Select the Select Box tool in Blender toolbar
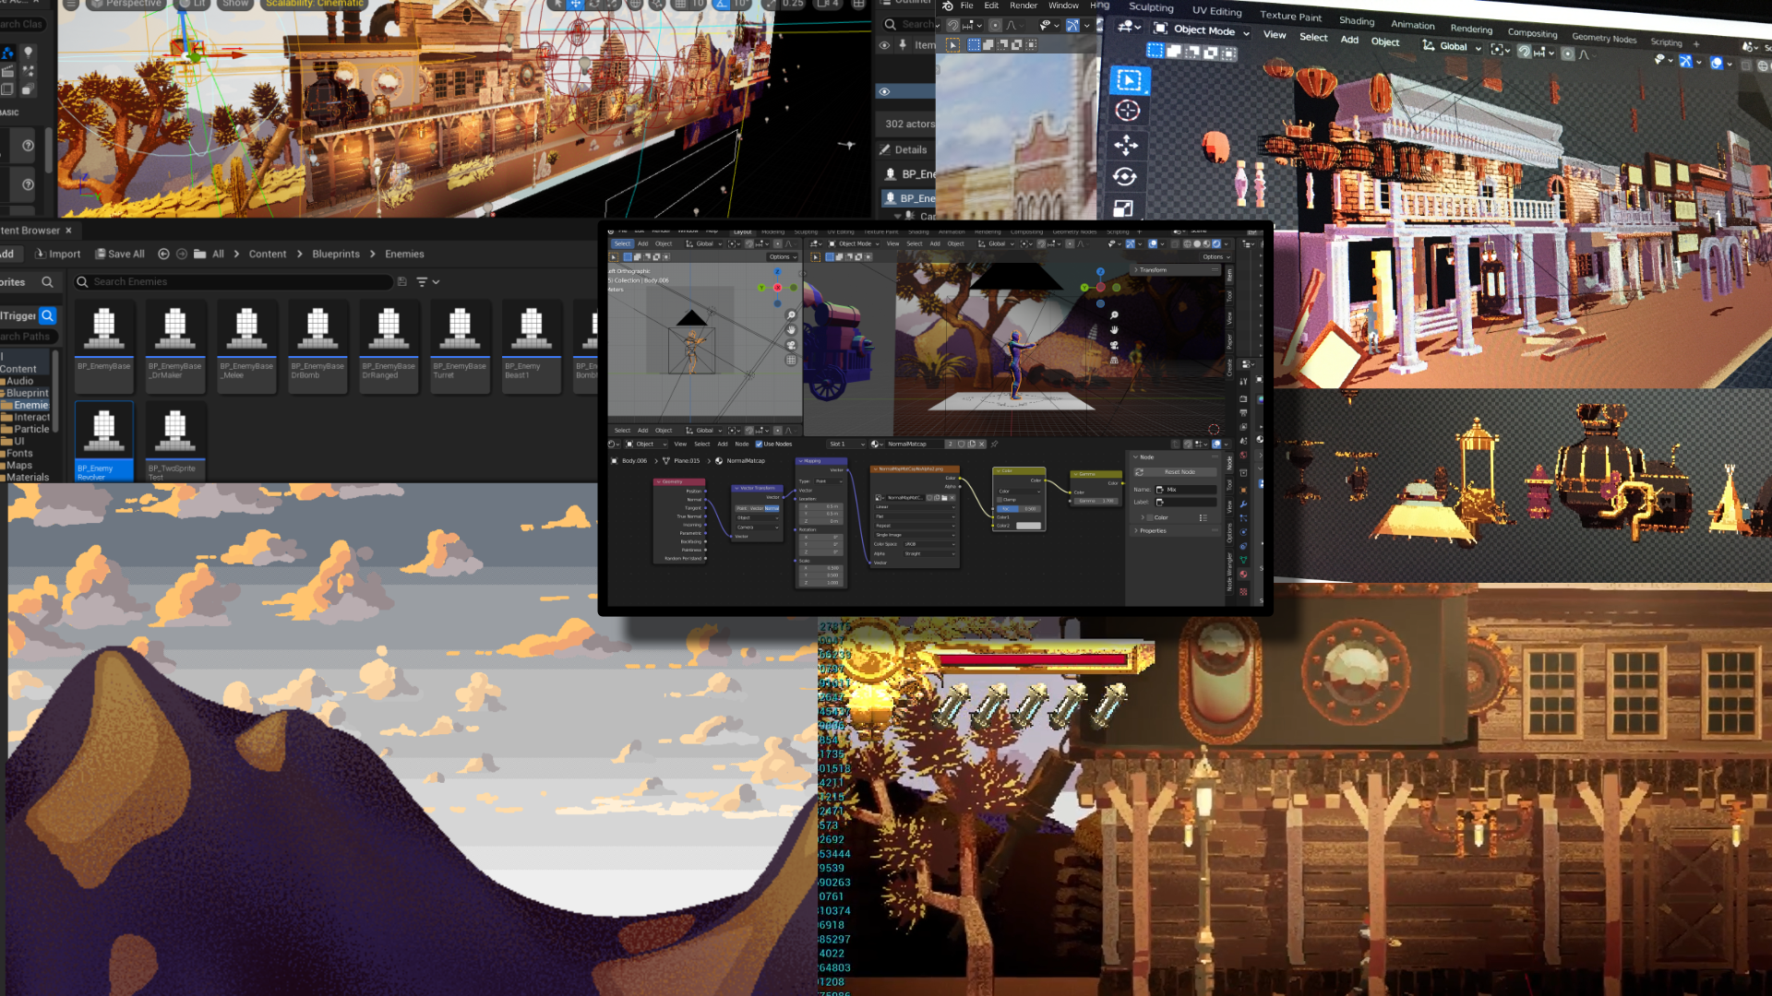This screenshot has width=1772, height=996. (1129, 80)
